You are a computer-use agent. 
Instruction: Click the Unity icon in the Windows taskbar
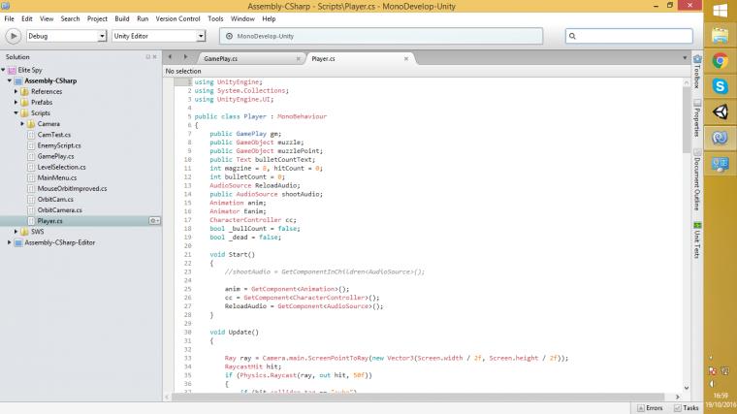point(721,112)
